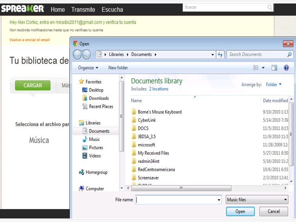The width and height of the screenshot is (296, 222).
Task: Click New folder in dialog toolbar
Action: [x=118, y=68]
